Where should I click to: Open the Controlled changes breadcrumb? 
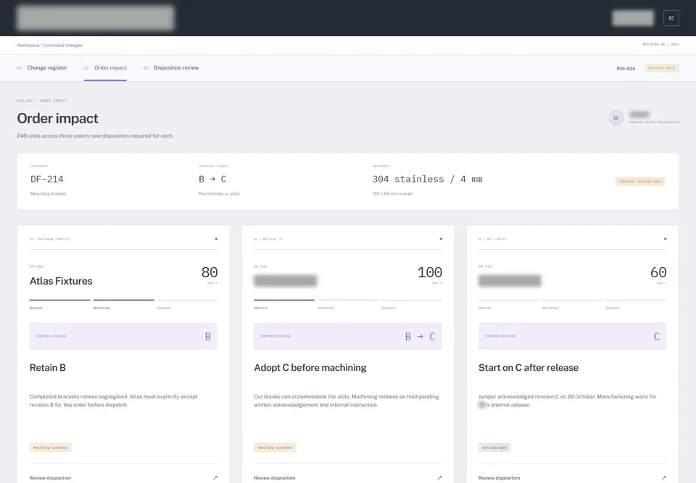pos(62,45)
